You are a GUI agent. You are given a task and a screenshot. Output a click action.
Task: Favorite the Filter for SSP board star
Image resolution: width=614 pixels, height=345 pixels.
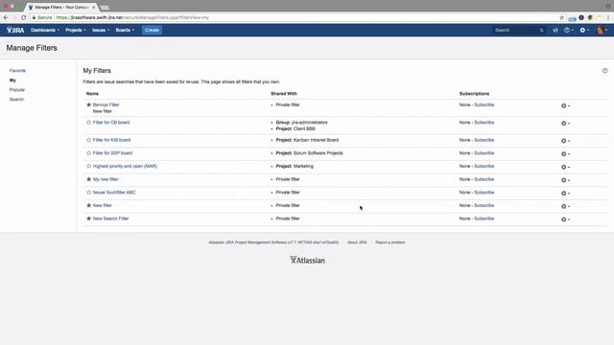coord(89,153)
